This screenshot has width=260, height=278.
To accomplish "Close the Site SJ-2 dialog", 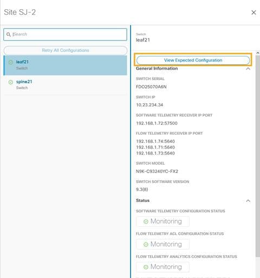I will [x=253, y=12].
